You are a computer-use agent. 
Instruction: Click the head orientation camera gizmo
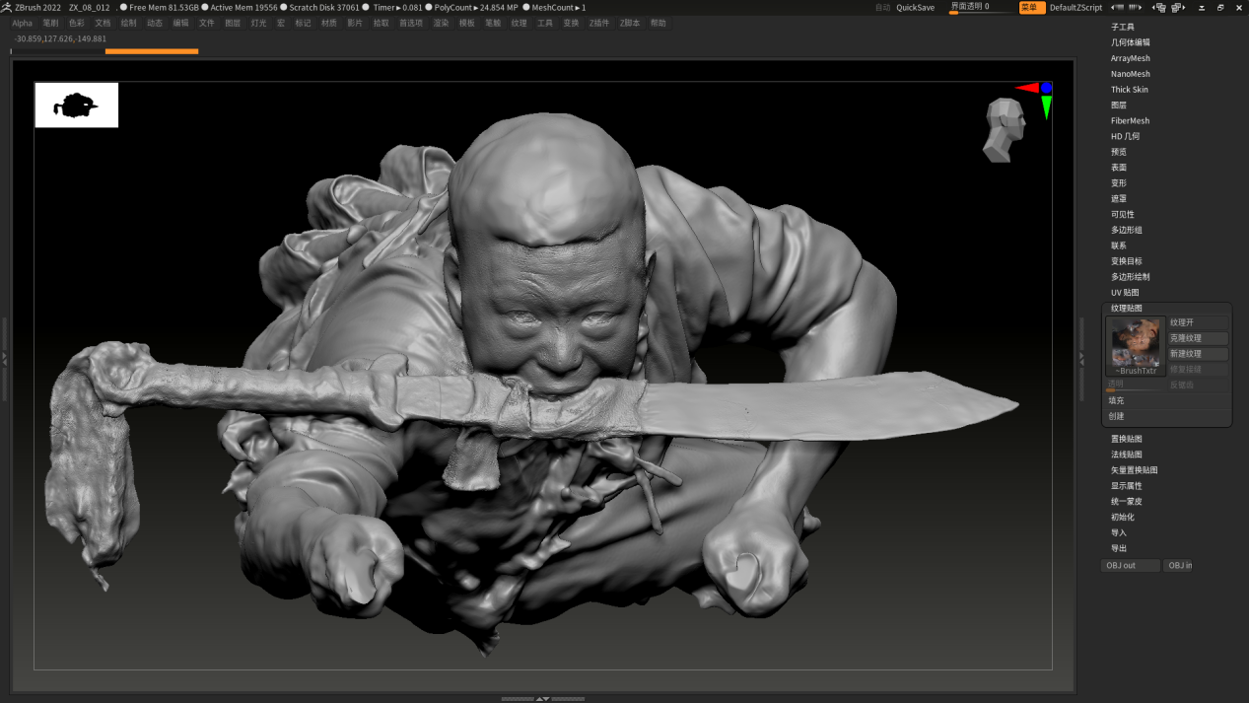1006,128
